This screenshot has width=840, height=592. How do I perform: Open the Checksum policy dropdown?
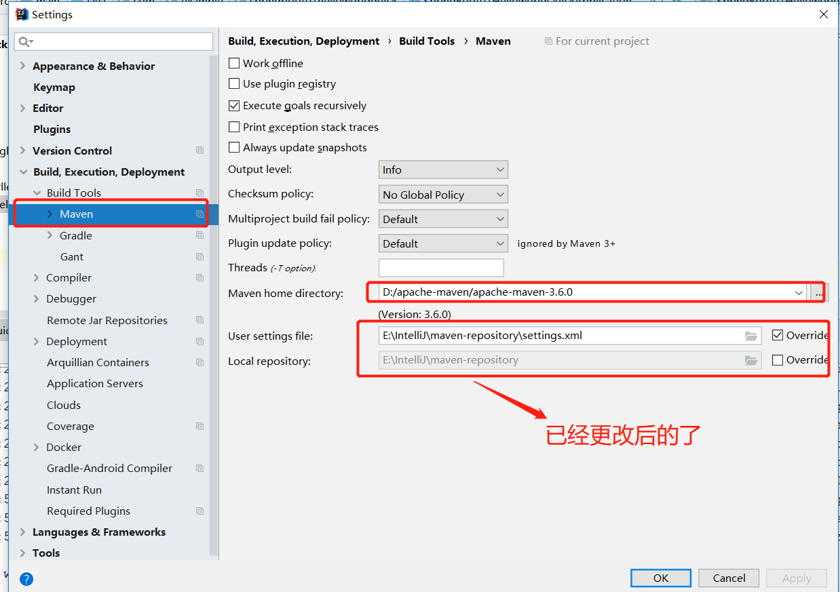point(443,195)
